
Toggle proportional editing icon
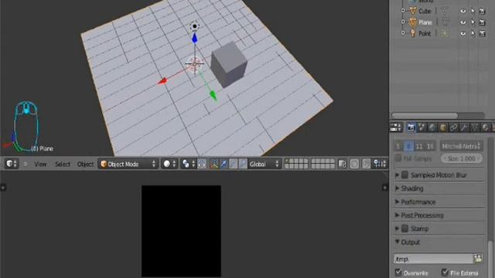[x=354, y=164]
